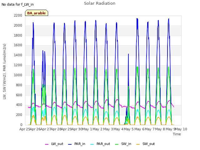Click the Apr 25 x-axis date label
Screen dimensions: 200x150
(x=25, y=129)
